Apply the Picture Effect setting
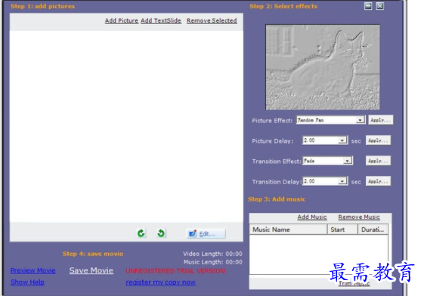 point(380,120)
